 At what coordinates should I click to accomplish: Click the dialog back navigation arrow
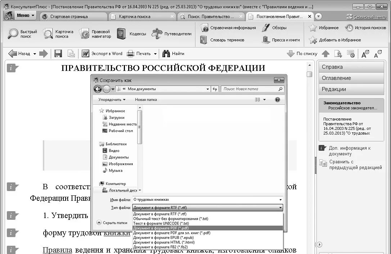pyautogui.click(x=98, y=89)
